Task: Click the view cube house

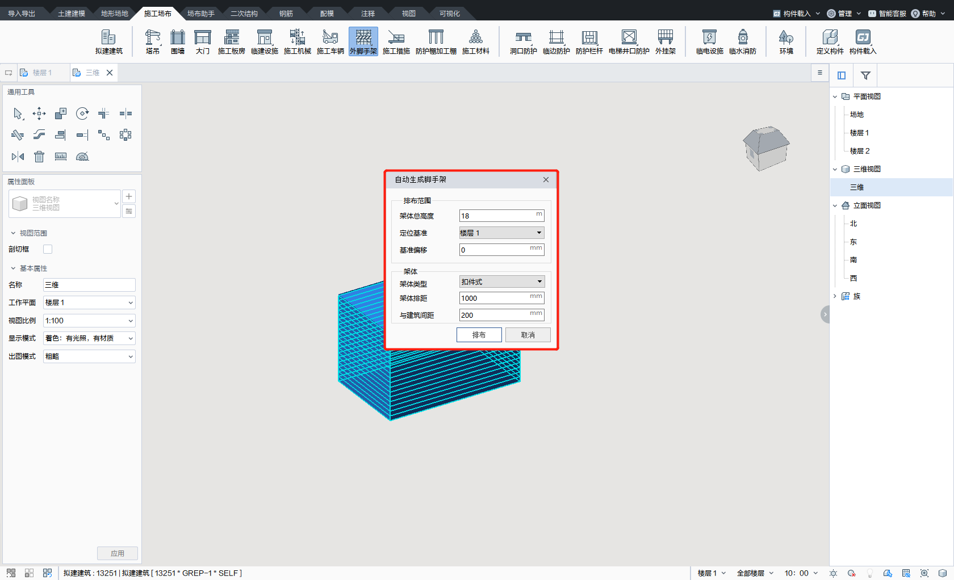Action: coord(767,148)
